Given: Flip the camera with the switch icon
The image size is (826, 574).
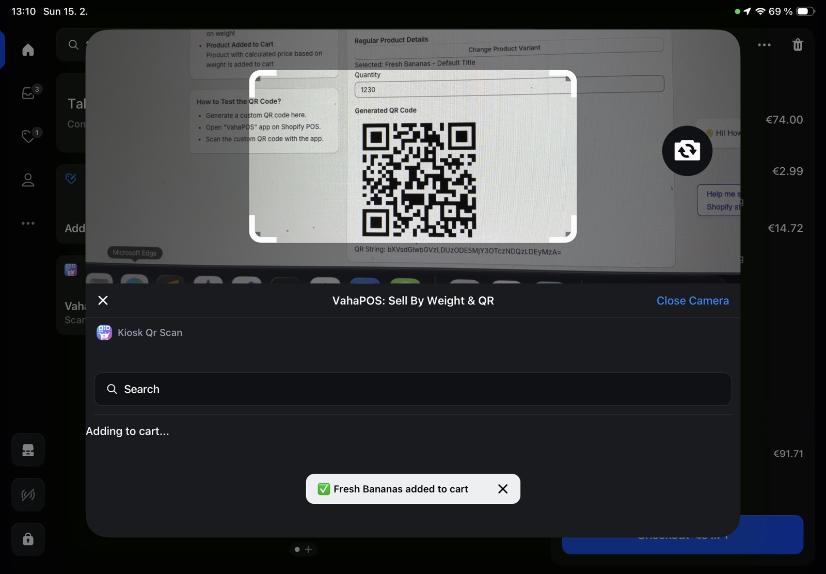Looking at the screenshot, I should coord(687,151).
